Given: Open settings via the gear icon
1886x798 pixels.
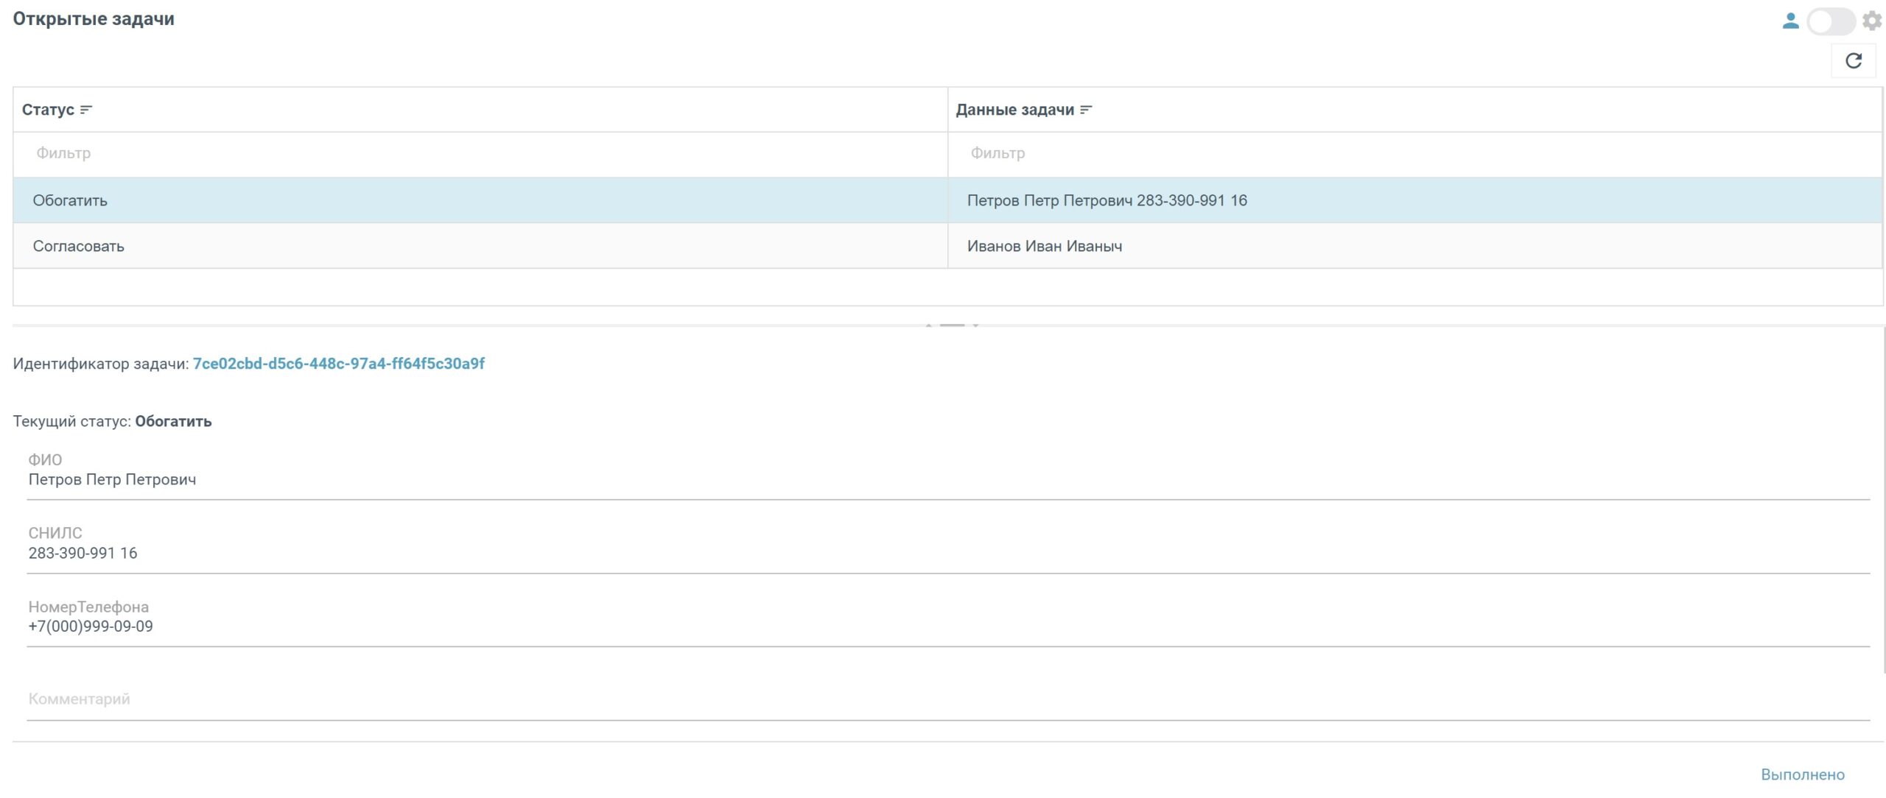Looking at the screenshot, I should [1872, 21].
